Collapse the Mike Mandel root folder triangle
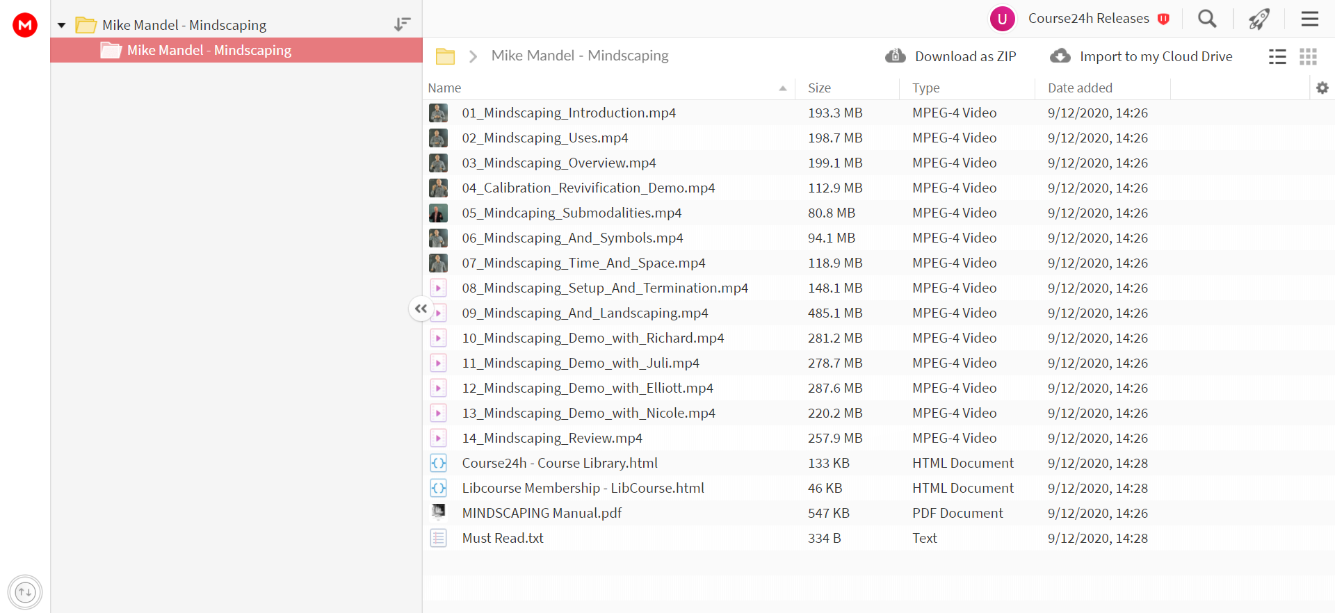Viewport: 1335px width, 613px height. point(61,26)
